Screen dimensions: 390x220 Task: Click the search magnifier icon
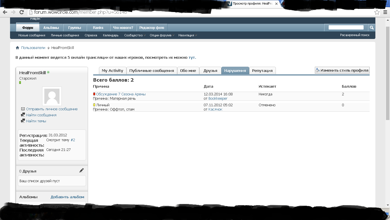pos(372,27)
